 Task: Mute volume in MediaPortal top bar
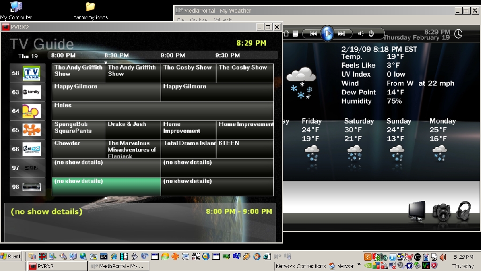[x=361, y=34]
